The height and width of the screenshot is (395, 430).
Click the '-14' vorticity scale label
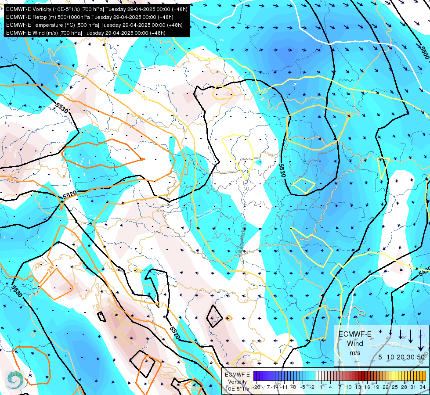(275, 388)
